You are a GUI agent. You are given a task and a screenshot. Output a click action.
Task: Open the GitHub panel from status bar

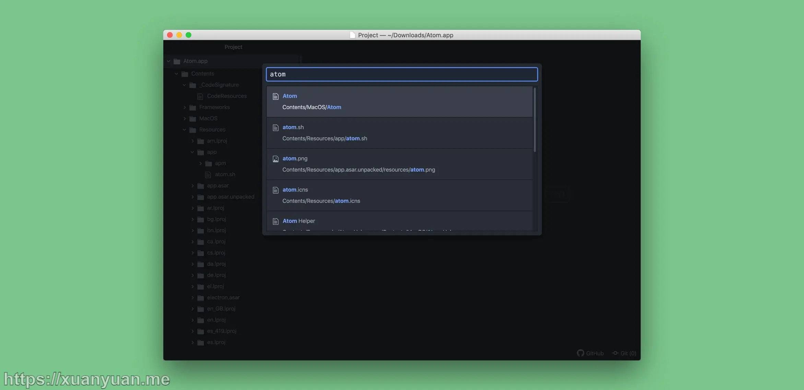click(590, 353)
